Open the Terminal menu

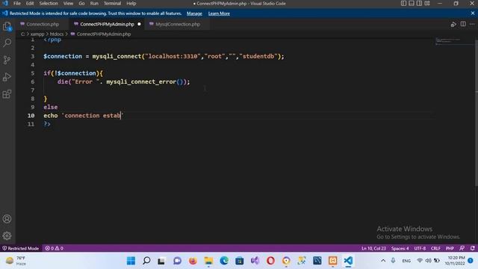(x=113, y=3)
